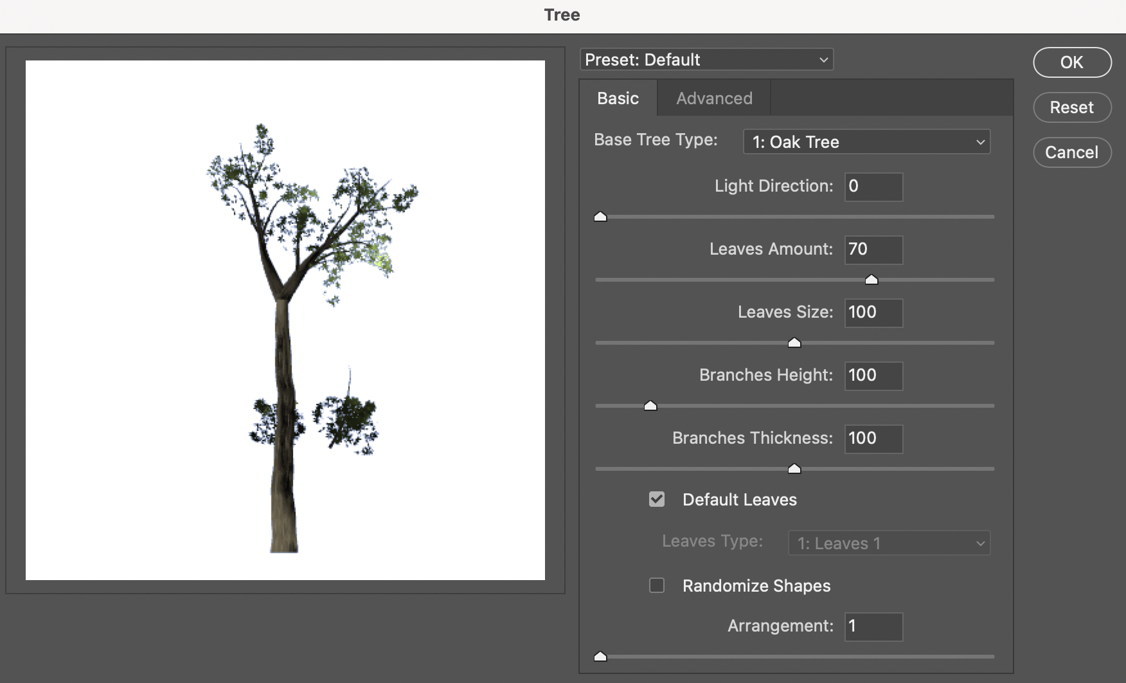The image size is (1126, 683).
Task: Uncheck the Default Leaves option
Action: pyautogui.click(x=657, y=499)
